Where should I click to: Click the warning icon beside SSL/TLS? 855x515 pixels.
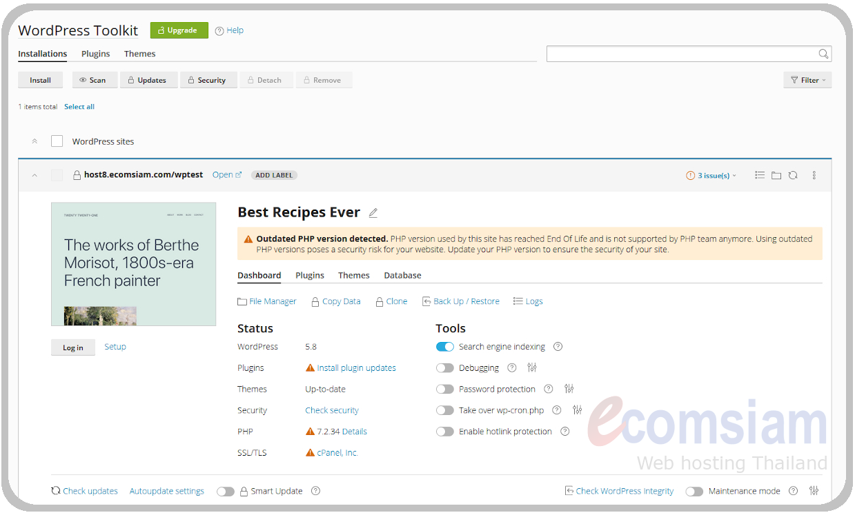pos(310,453)
